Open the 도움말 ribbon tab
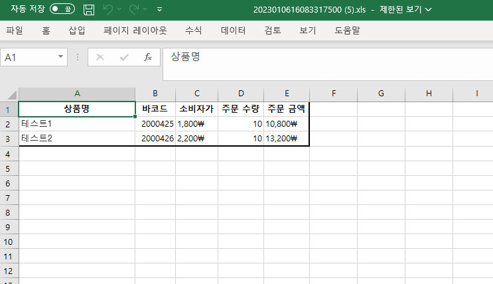 tap(347, 31)
